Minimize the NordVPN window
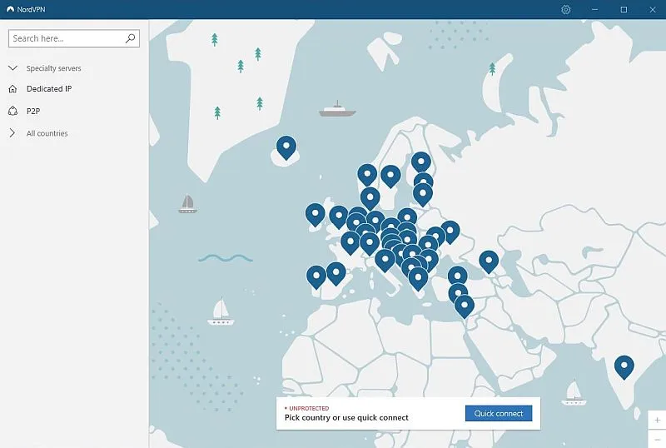 pos(594,9)
